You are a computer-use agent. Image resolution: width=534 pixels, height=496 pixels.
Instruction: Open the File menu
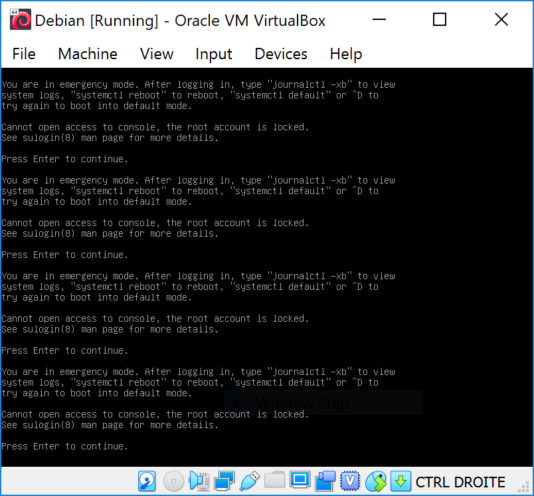(x=24, y=54)
